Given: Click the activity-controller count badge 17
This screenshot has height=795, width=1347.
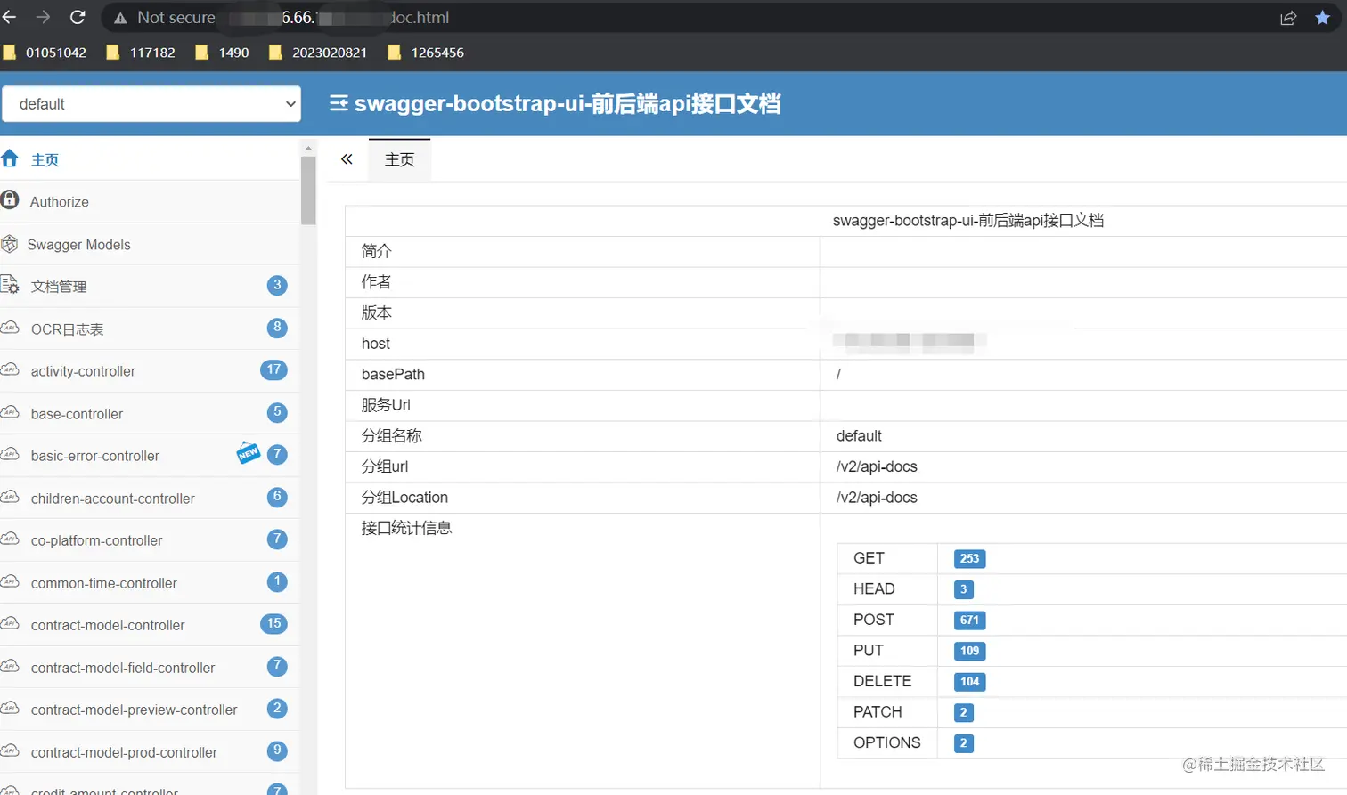Looking at the screenshot, I should (x=273, y=369).
